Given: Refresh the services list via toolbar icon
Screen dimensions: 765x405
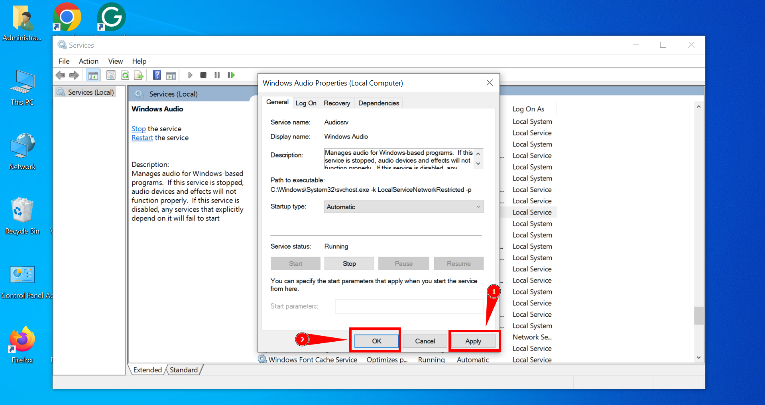Looking at the screenshot, I should point(125,75).
